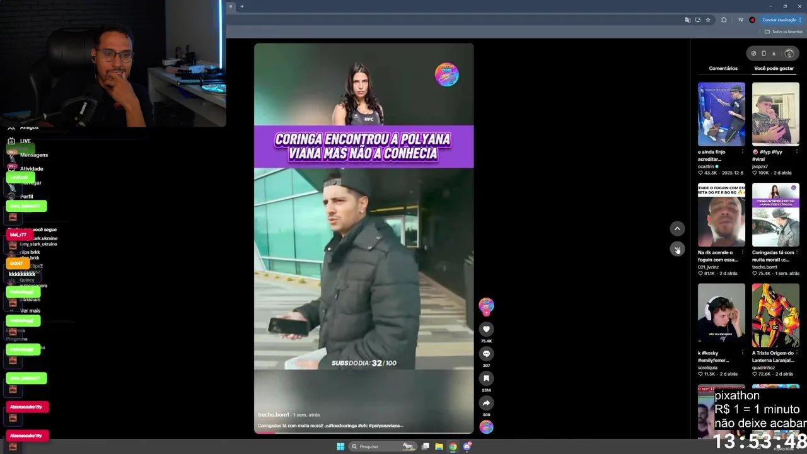Click the quadrinhoz username in suggestions

764,368
